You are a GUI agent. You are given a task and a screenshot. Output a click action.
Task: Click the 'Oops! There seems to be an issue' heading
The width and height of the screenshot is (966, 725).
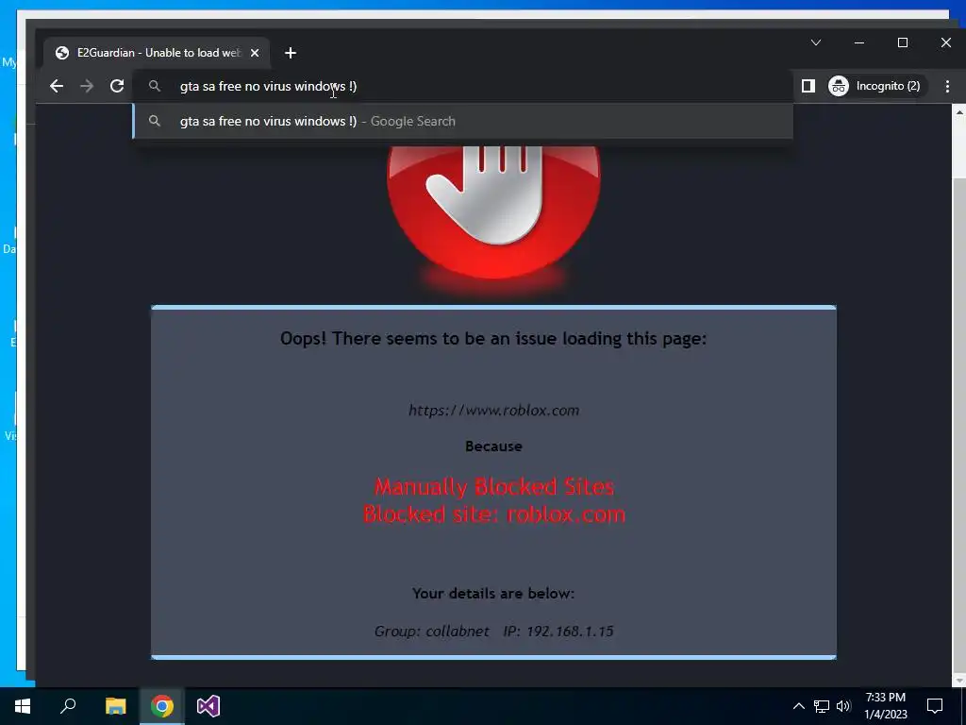[x=493, y=339]
